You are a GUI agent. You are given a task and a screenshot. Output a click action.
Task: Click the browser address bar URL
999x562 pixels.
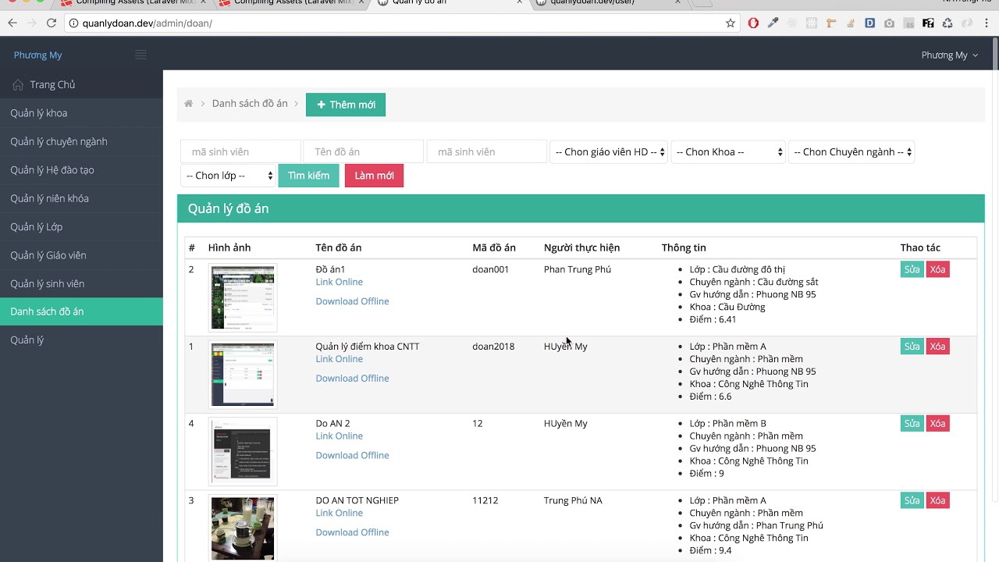coord(147,23)
